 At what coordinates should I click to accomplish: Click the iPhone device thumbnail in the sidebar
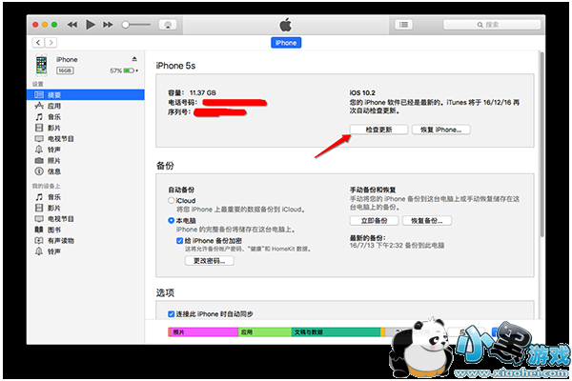click(41, 65)
